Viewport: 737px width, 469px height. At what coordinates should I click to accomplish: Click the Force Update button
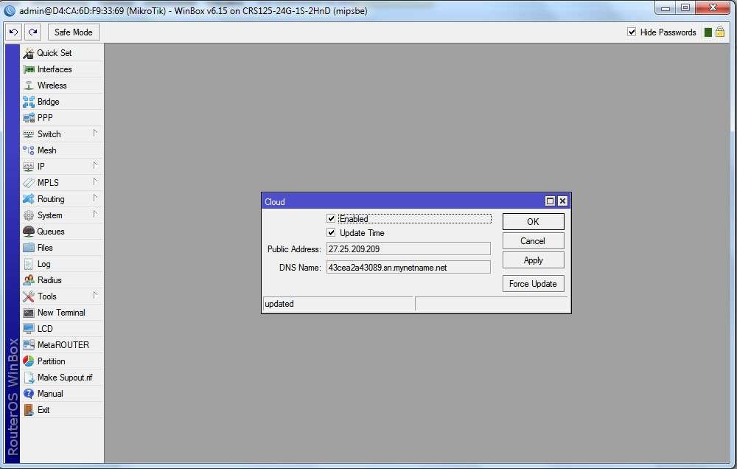tap(533, 284)
